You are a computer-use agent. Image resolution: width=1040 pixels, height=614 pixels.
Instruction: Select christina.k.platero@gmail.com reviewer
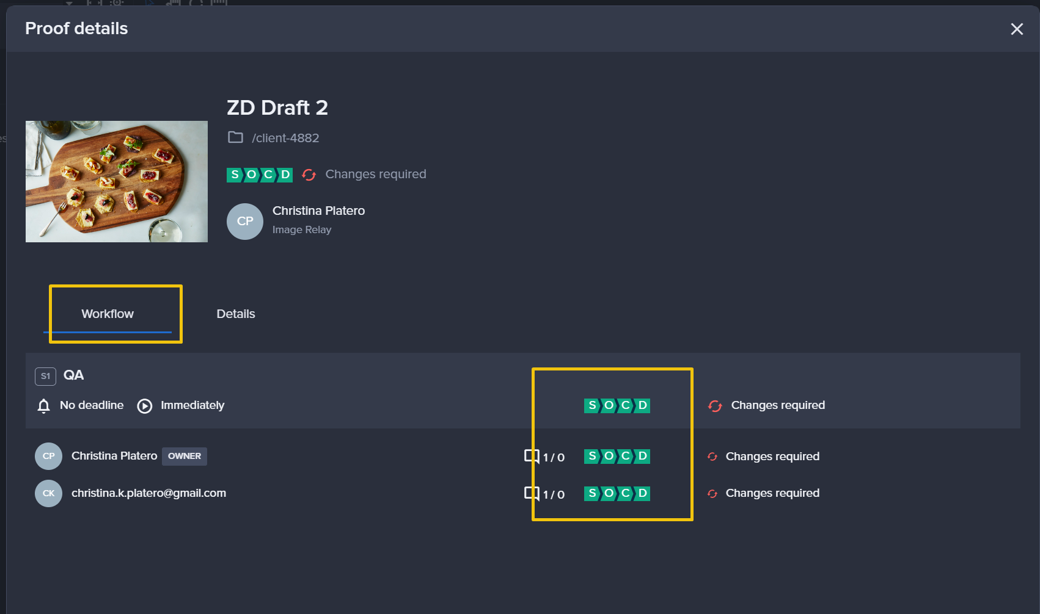pos(148,493)
